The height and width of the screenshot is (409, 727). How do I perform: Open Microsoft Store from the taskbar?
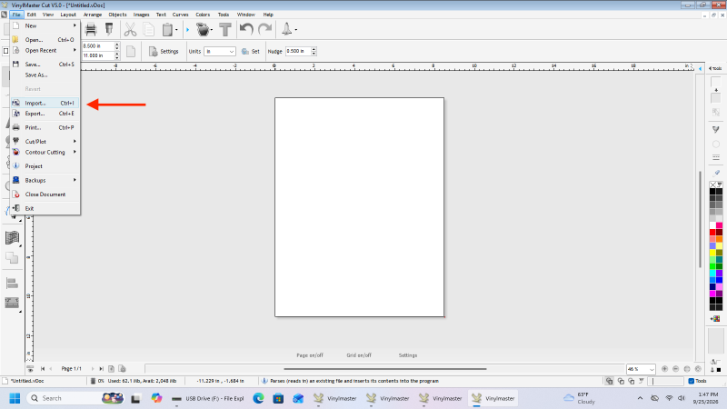(x=278, y=398)
